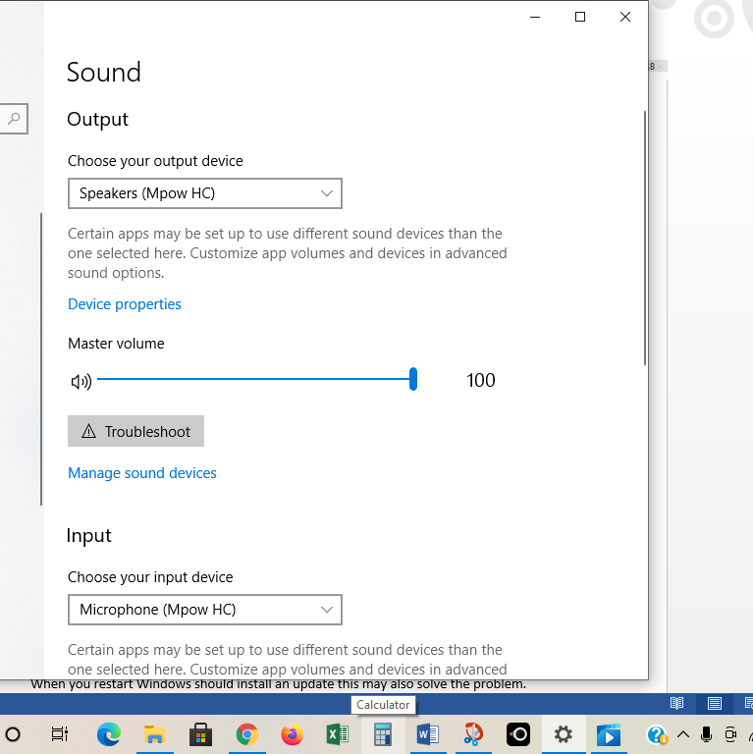Select Print Layout view icon in Word status bar
The height and width of the screenshot is (754, 753).
[715, 704]
